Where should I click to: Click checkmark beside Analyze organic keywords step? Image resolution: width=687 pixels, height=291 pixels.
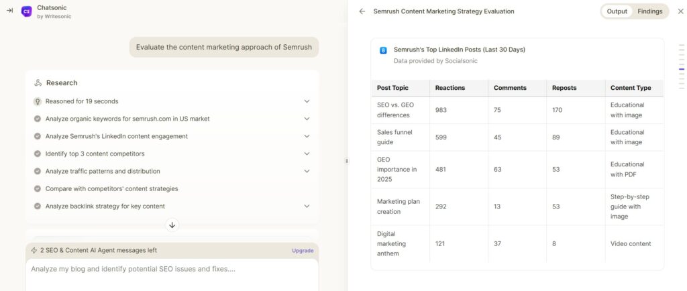[38, 119]
